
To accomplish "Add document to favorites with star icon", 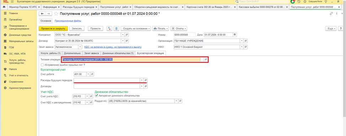I will [56, 13].
